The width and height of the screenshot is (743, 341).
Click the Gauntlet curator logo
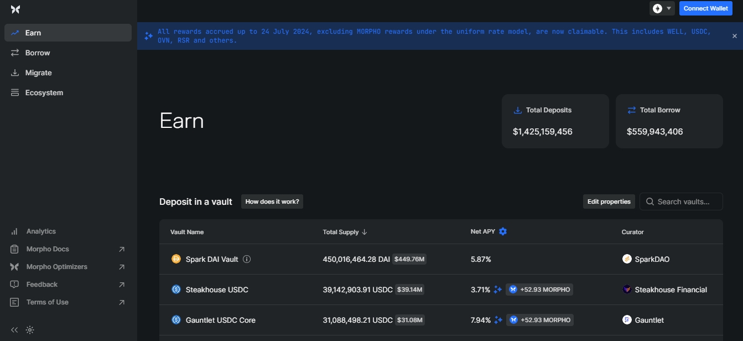tap(627, 319)
